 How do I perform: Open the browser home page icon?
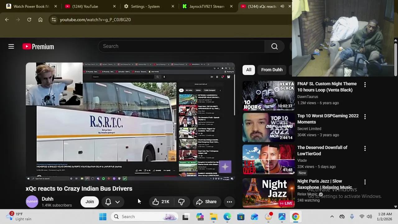pos(40,20)
